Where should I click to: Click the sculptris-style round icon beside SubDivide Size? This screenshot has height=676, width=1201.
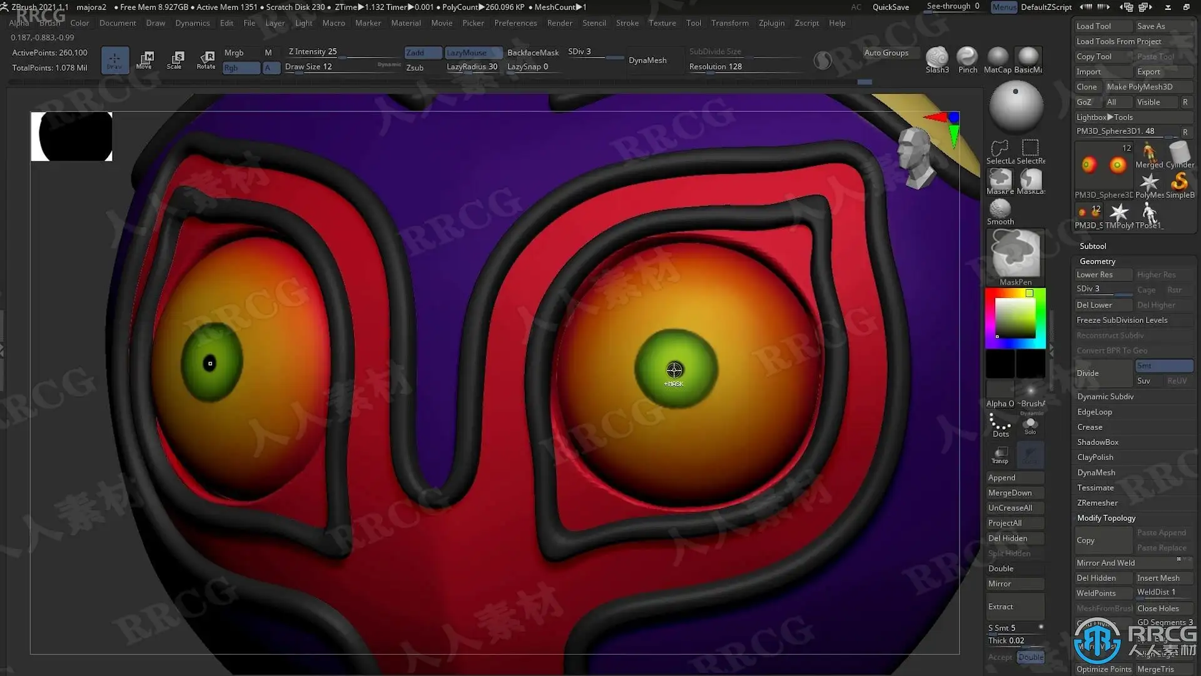823,60
